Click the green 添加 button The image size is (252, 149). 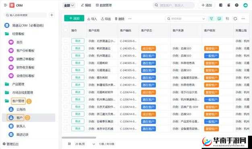74,18
